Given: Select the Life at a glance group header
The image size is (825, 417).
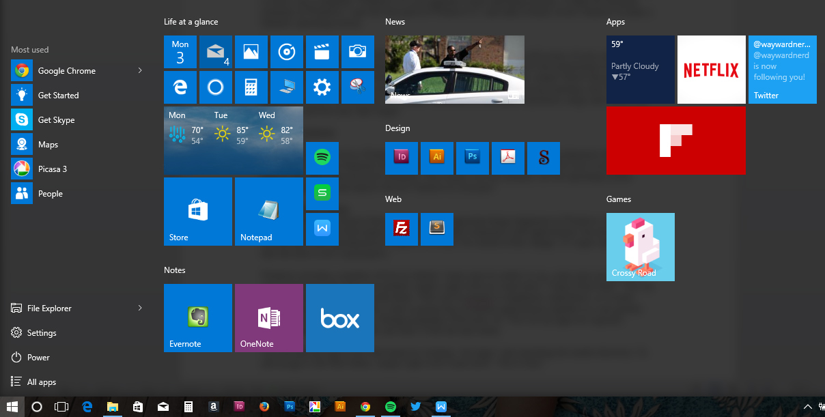Looking at the screenshot, I should click(191, 22).
